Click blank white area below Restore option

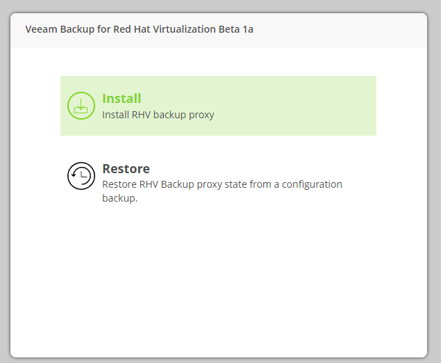point(219,278)
